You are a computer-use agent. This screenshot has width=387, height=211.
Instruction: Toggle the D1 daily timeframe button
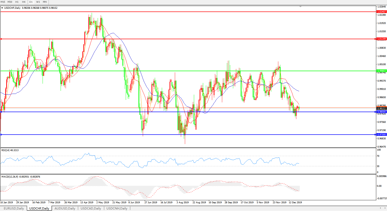point(31,2)
